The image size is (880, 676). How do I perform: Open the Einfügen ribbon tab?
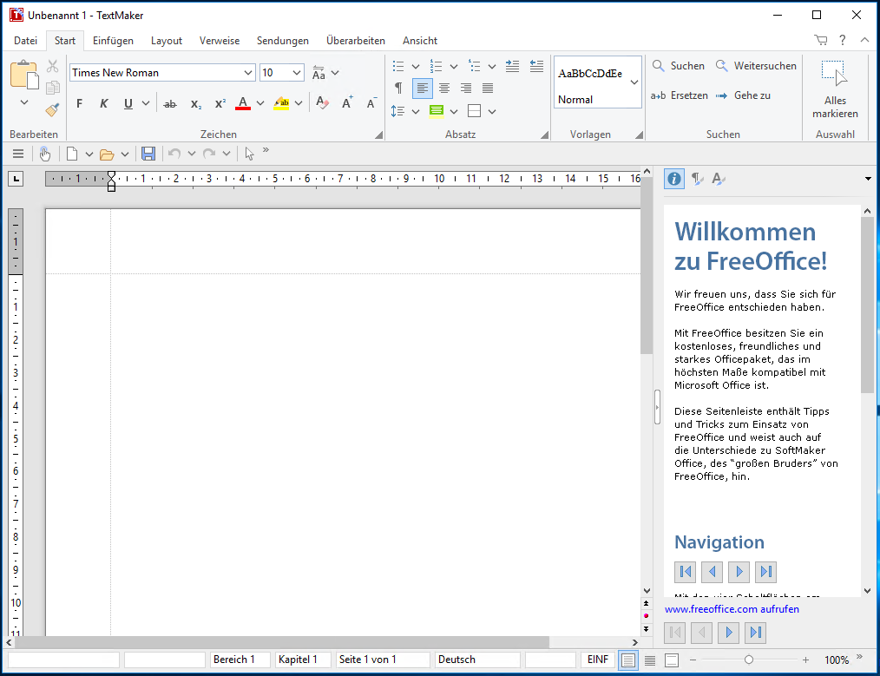[x=113, y=41]
